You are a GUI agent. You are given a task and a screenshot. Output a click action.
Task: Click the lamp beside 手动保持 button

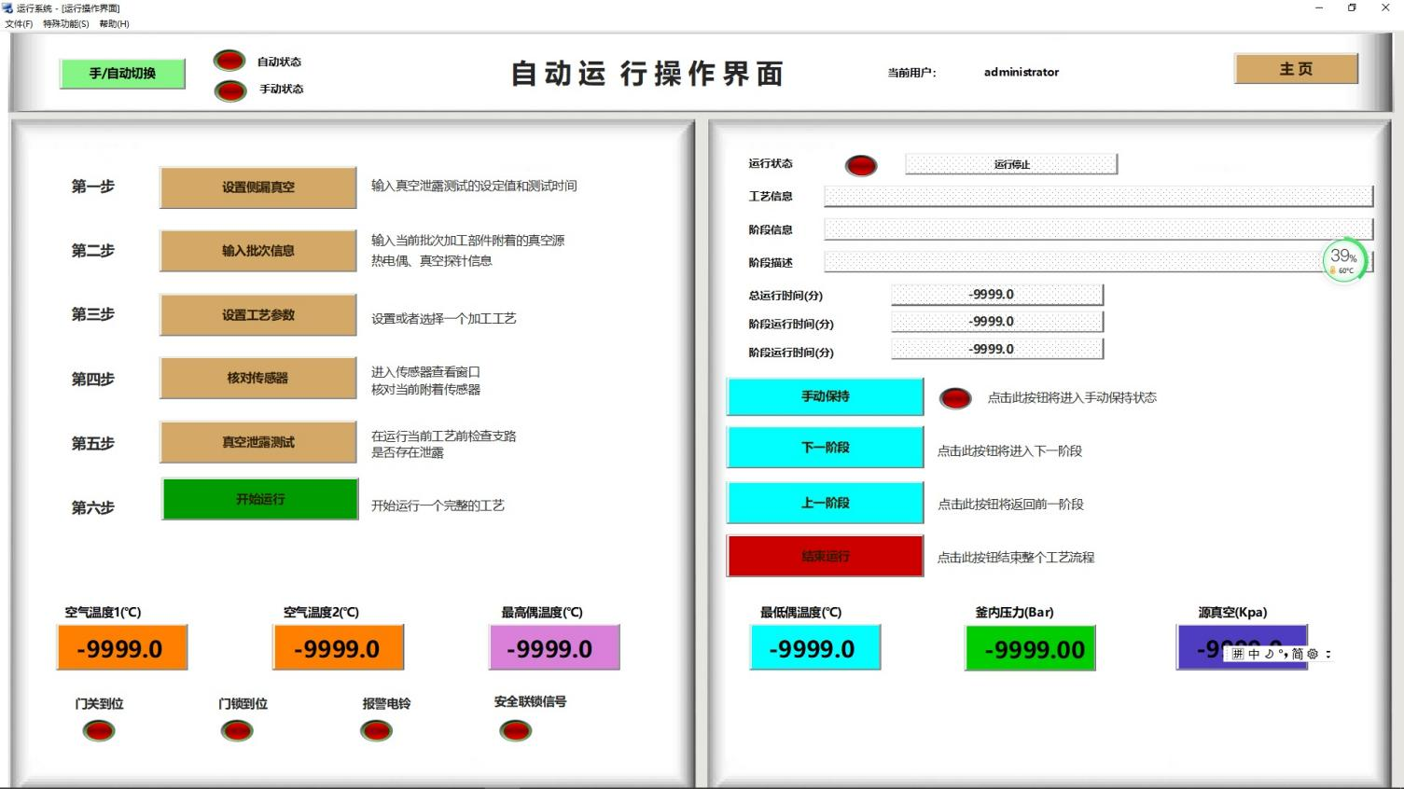(x=954, y=396)
